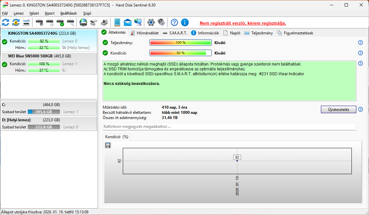Image resolution: width=369 pixels, height=215 pixels.
Task: Click the 92 % Kondíció progress bar
Action: coord(181,53)
